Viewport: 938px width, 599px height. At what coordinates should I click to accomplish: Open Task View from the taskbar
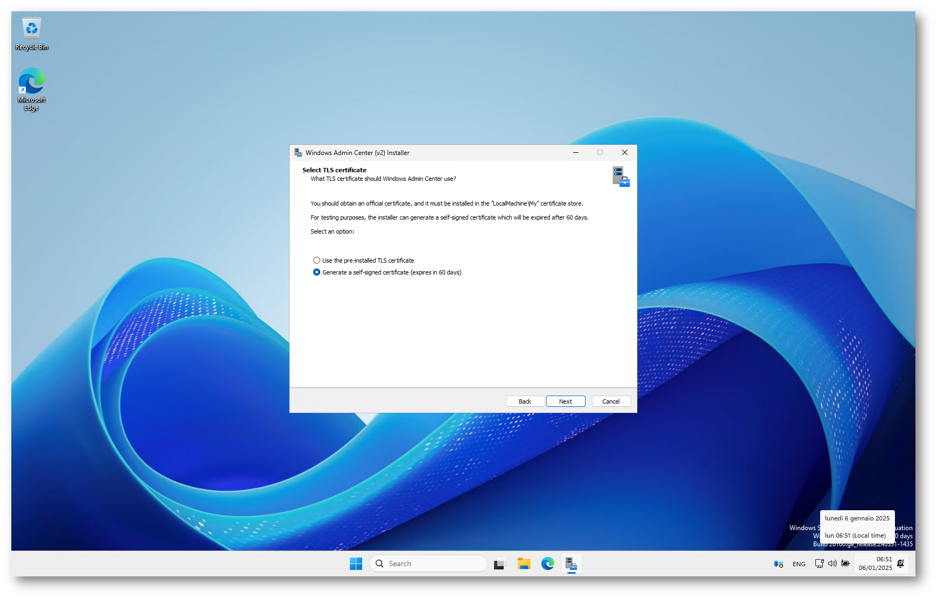(x=500, y=564)
